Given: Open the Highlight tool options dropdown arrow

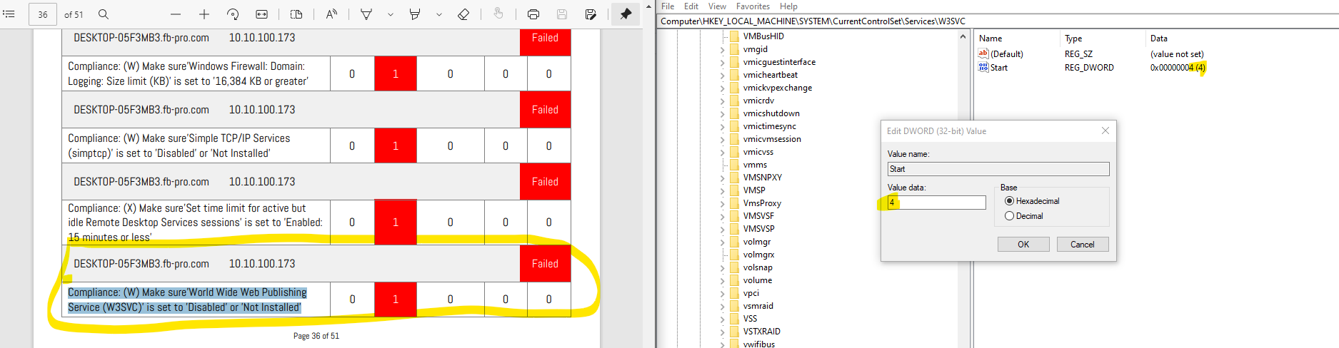Looking at the screenshot, I should pyautogui.click(x=438, y=14).
